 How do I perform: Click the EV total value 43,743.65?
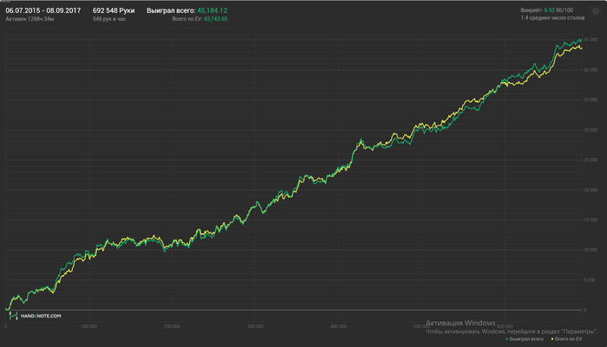pyautogui.click(x=215, y=18)
